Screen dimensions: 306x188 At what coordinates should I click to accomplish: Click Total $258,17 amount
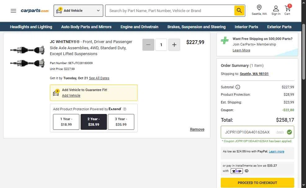pos(285,120)
